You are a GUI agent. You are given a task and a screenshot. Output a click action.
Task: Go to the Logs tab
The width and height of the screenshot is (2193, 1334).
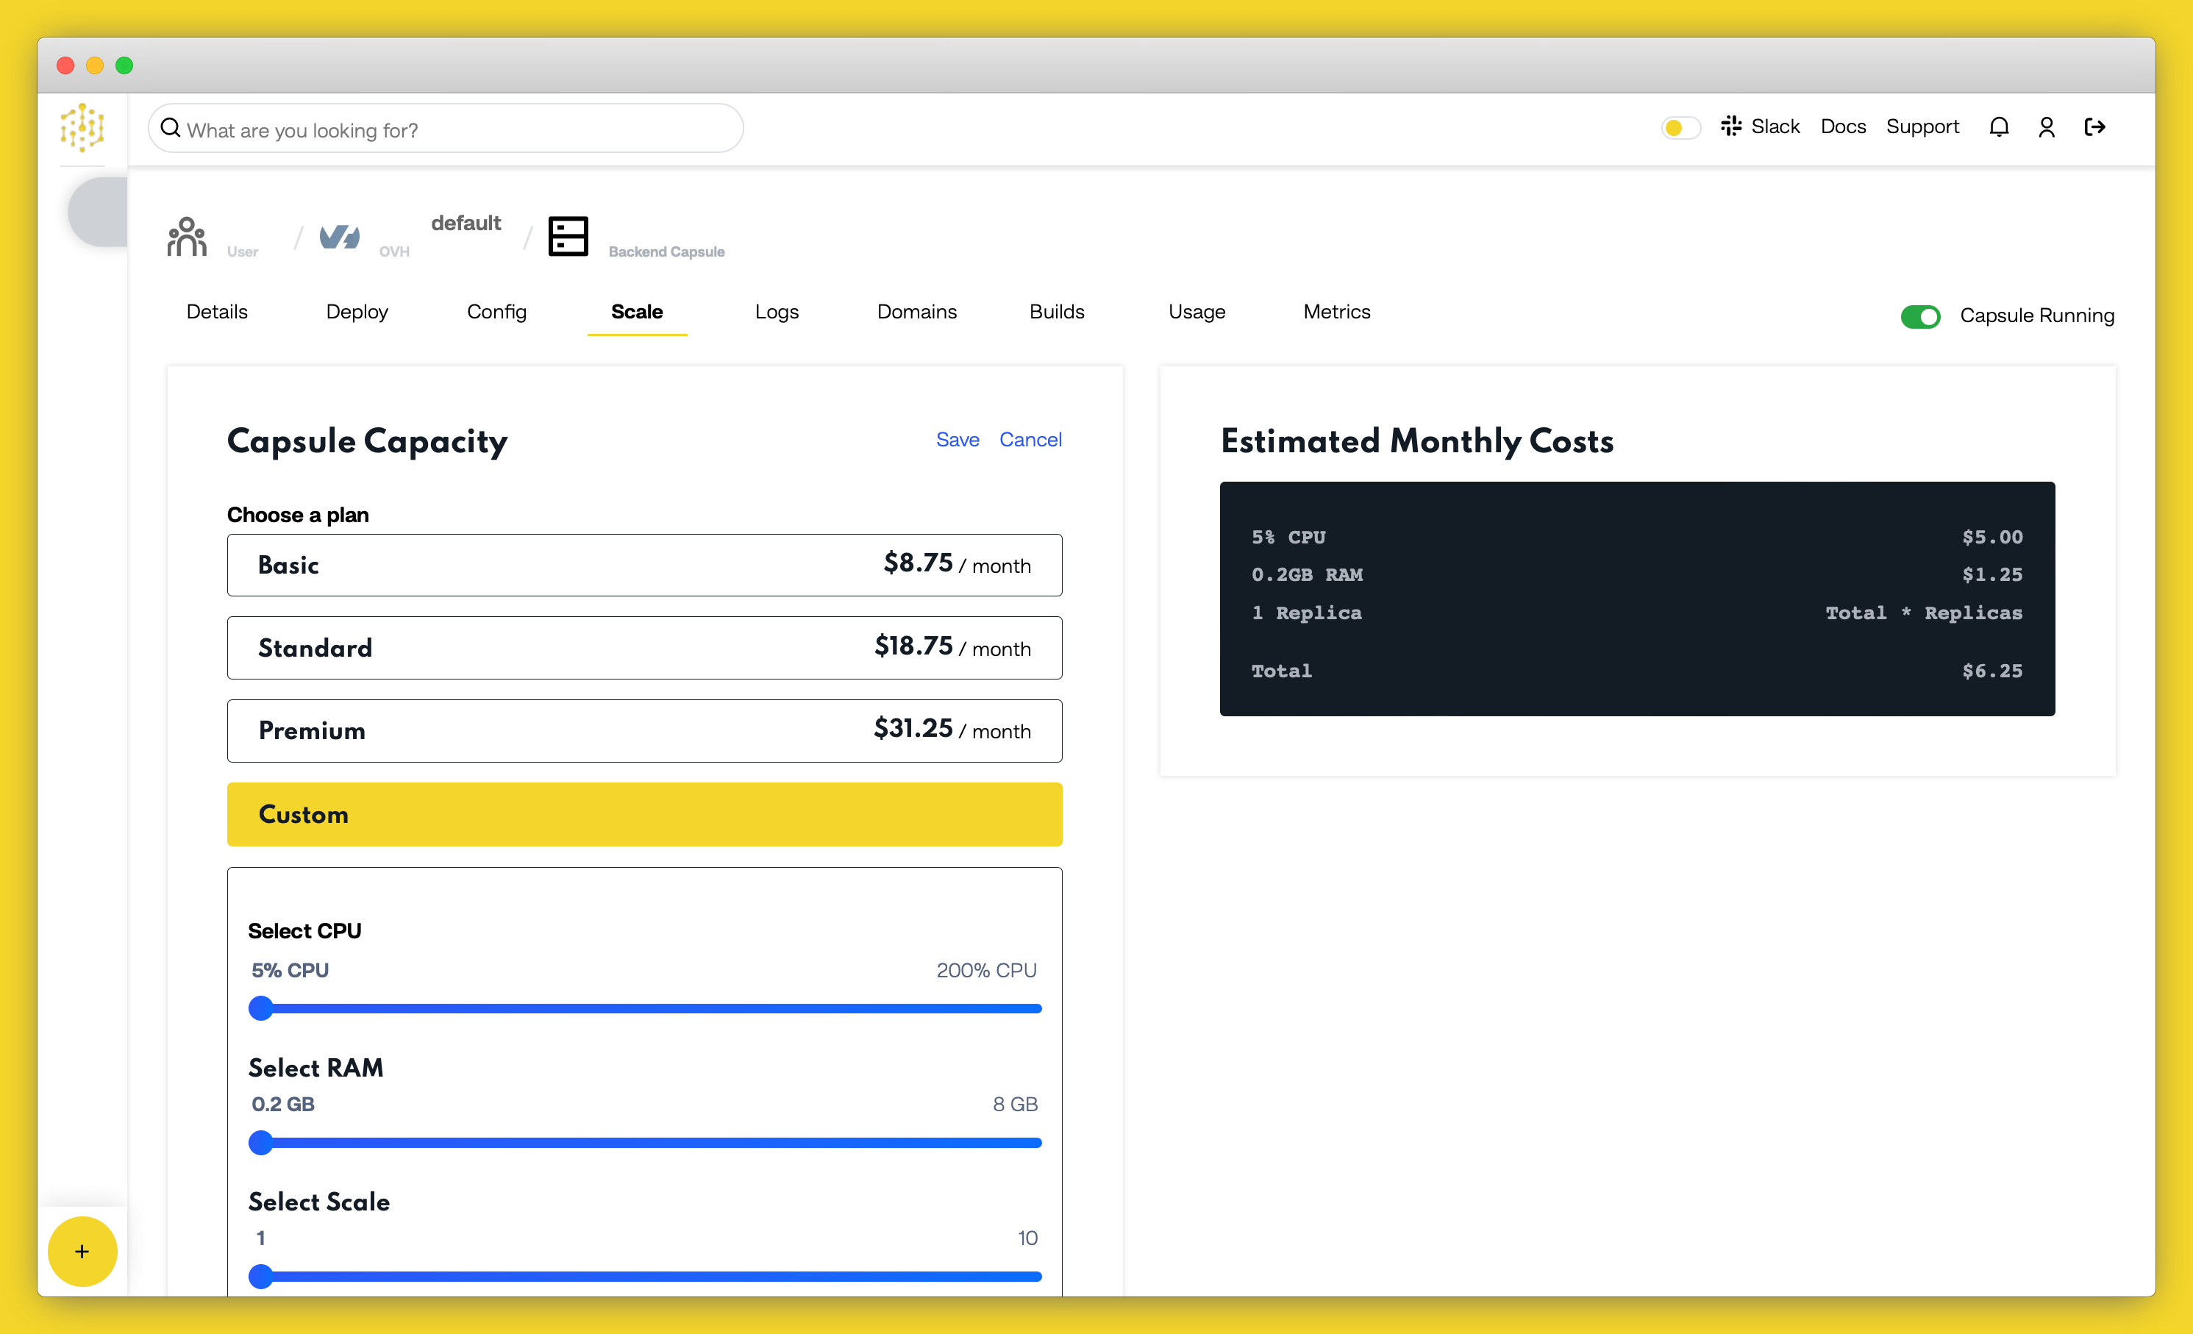(776, 312)
